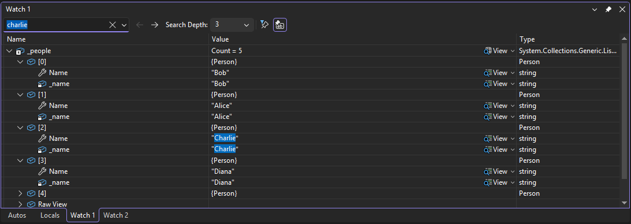The width and height of the screenshot is (631, 224).
Task: Switch to the Locals tab
Action: click(x=50, y=215)
